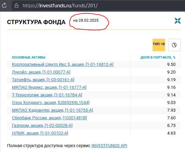Open the Татнефть stock link
This screenshot has height=152, width=185.
[x=43, y=80]
